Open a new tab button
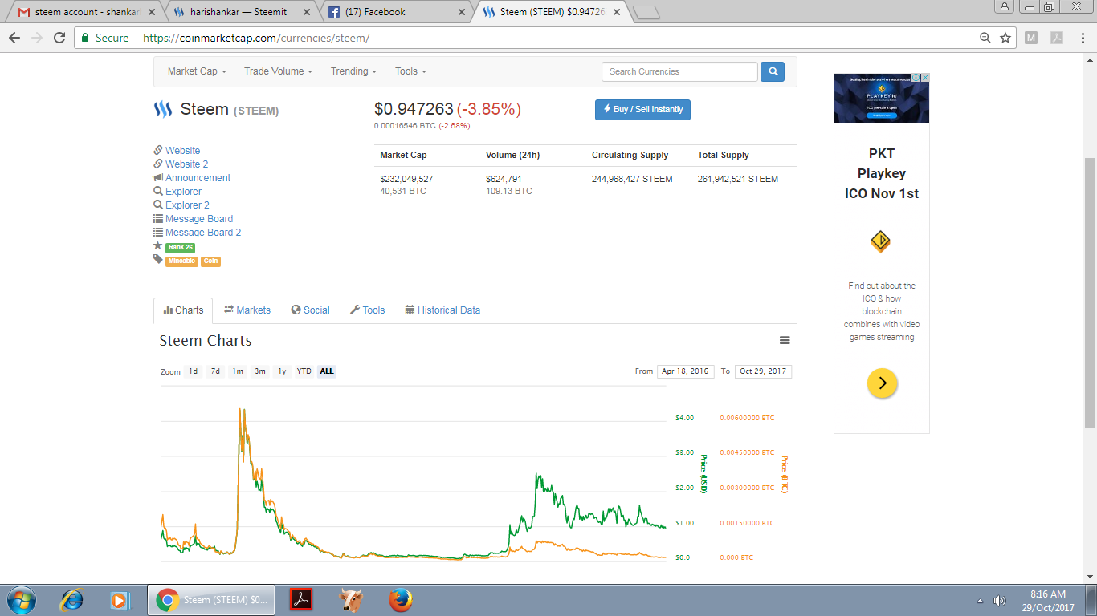The image size is (1097, 616). 646,12
